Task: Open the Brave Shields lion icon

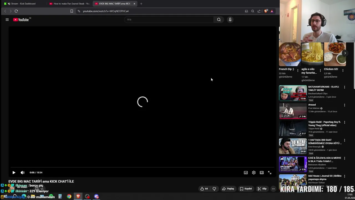Action: (266, 11)
